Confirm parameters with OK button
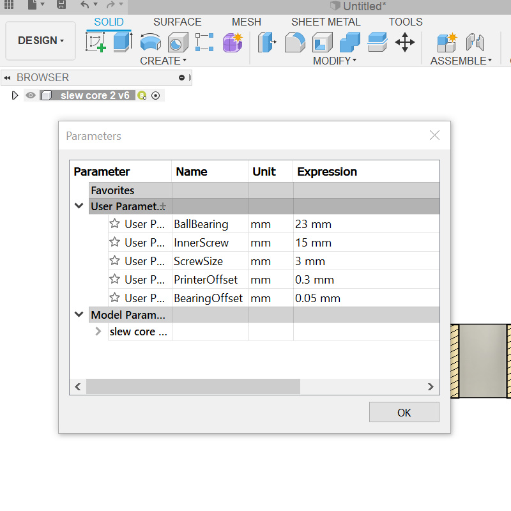The height and width of the screenshot is (511, 511). (x=404, y=412)
